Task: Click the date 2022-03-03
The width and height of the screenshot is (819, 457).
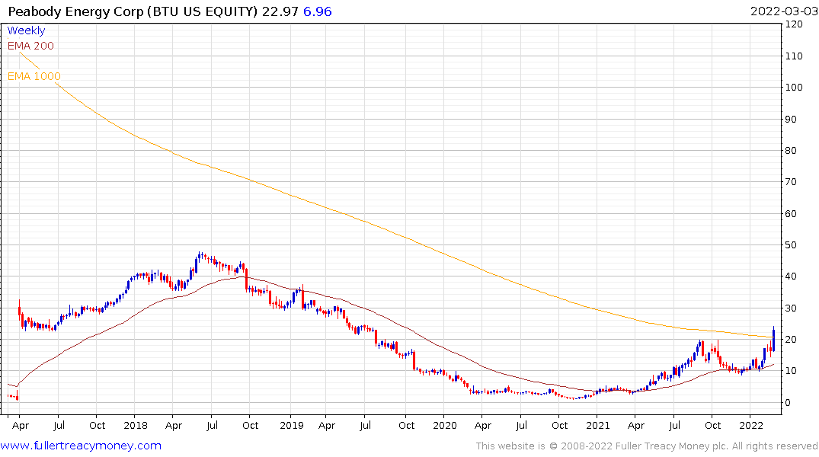Action: pos(784,11)
